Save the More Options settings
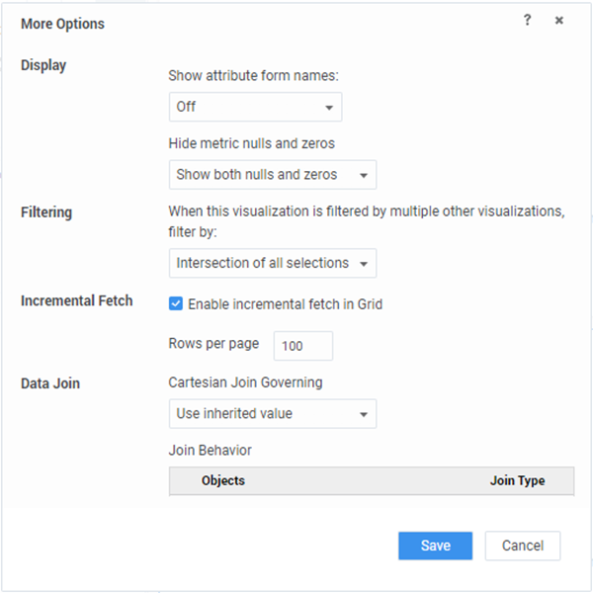Image resolution: width=593 pixels, height=593 pixels. (435, 546)
